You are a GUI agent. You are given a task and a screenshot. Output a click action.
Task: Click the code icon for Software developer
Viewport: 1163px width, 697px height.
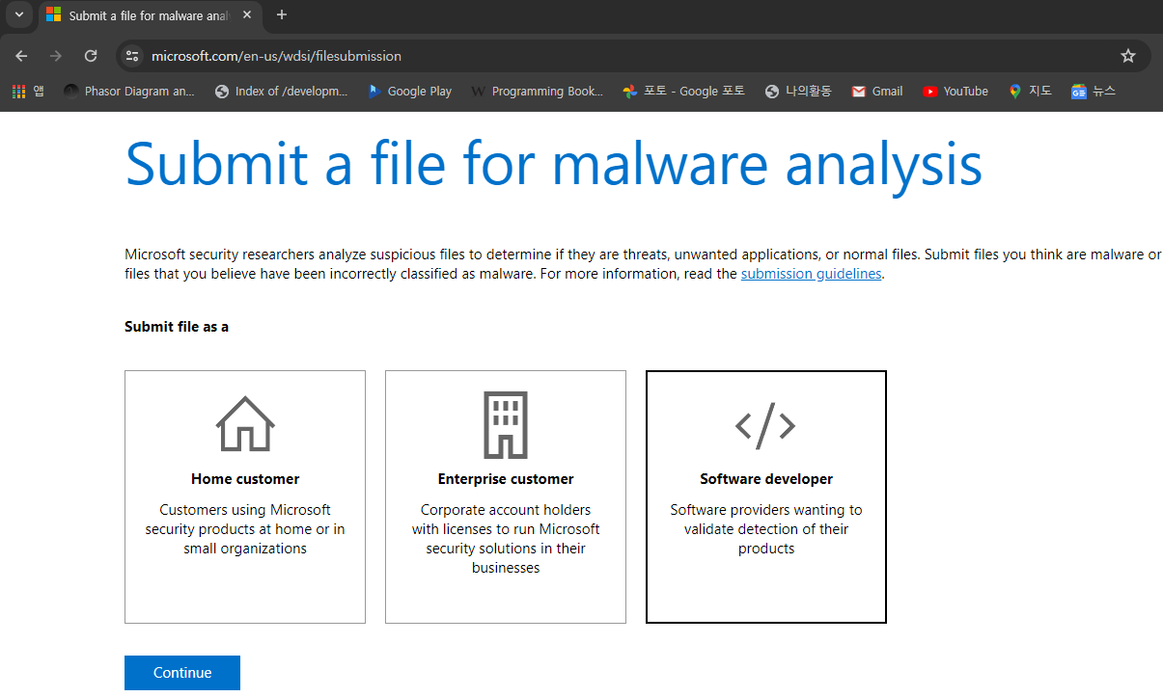tap(765, 425)
